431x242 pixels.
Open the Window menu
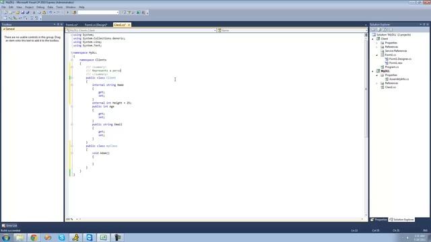coord(70,7)
